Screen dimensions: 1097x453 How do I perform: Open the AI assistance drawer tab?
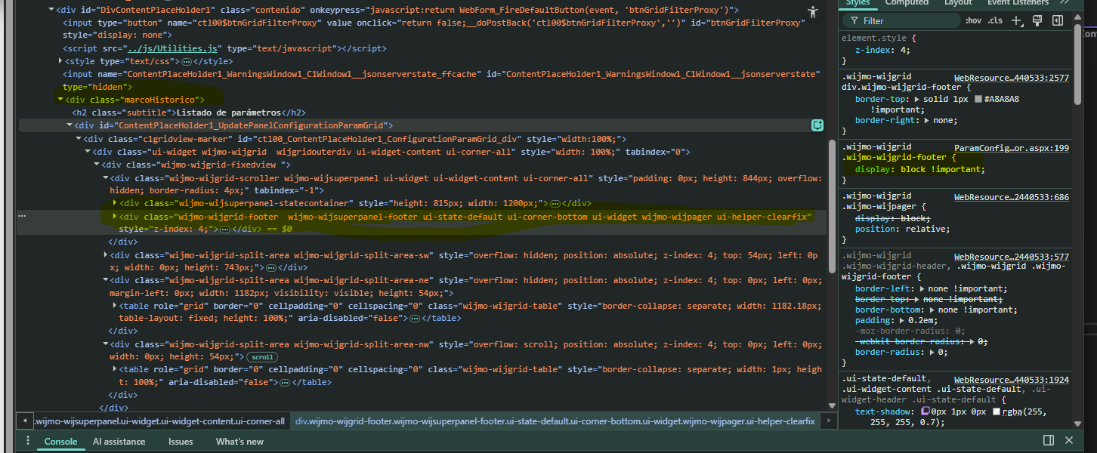tap(119, 442)
